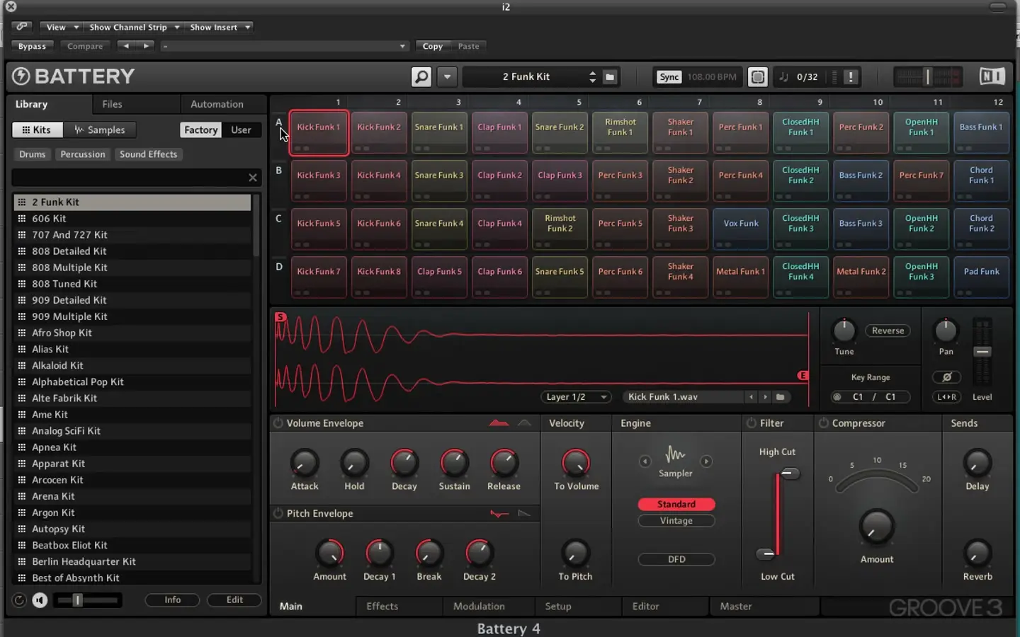1020x637 pixels.
Task: Click the up/down stepper beside 2 Funk Kit
Action: pos(592,76)
